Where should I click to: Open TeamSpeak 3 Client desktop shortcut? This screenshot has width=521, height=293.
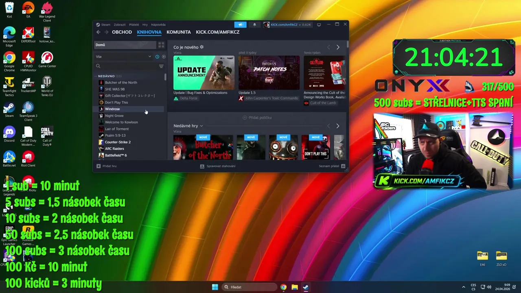[28, 112]
